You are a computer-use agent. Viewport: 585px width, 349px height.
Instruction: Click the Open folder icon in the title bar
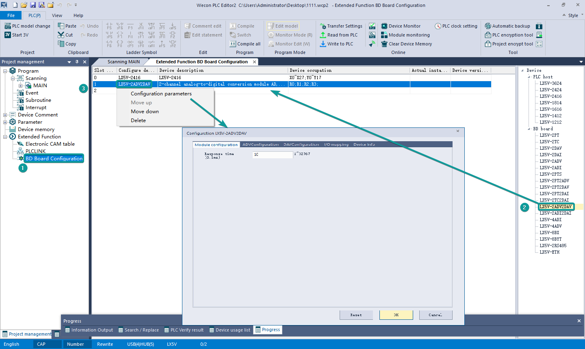pyautogui.click(x=24, y=5)
